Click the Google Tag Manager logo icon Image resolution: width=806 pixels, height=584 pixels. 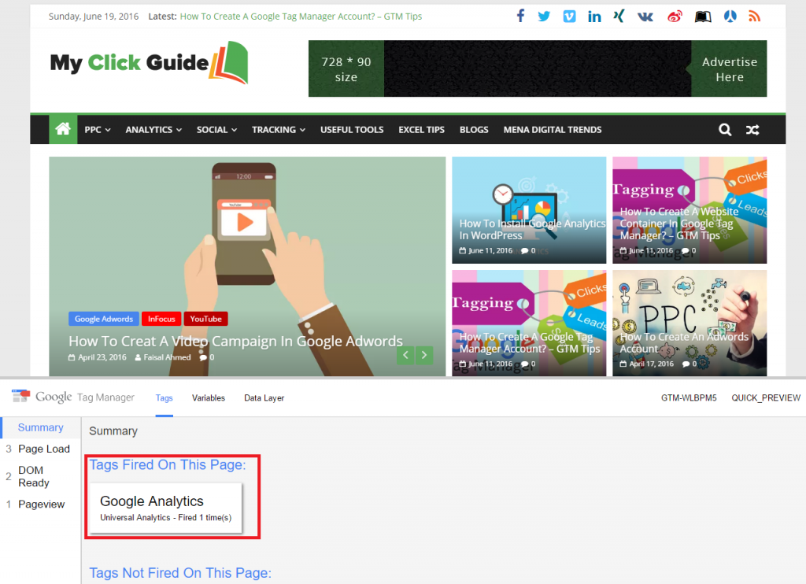[20, 397]
